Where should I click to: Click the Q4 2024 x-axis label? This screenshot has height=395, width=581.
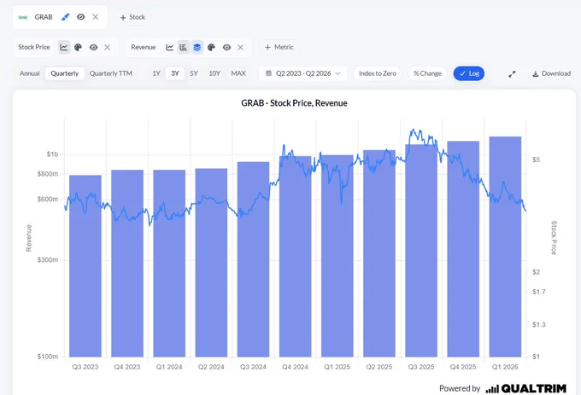tap(295, 367)
